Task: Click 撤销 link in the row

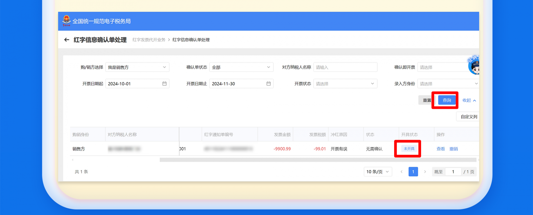Action: [x=454, y=149]
